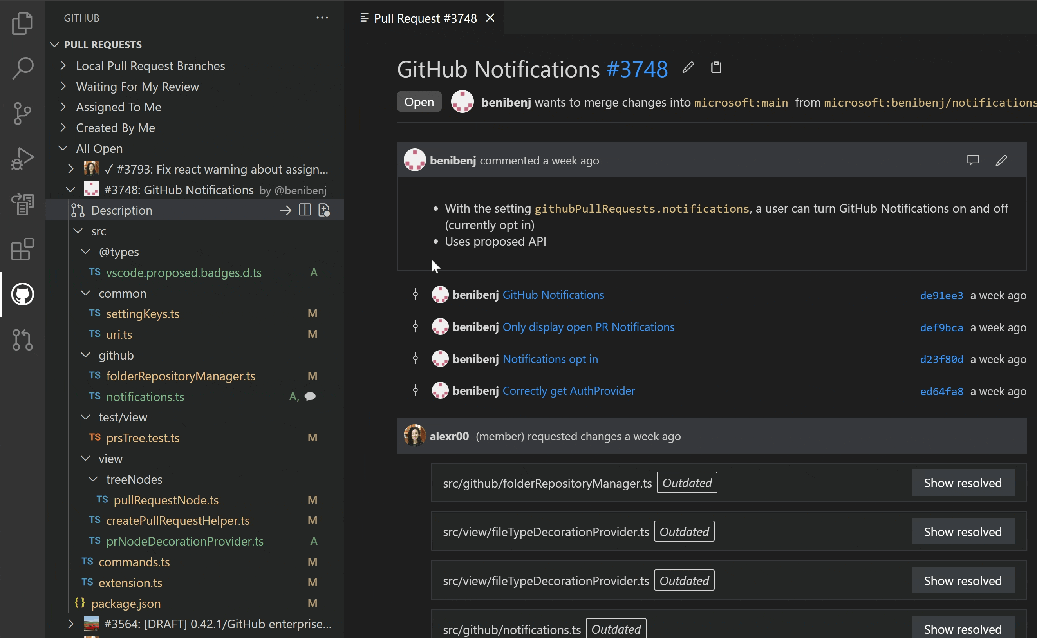The height and width of the screenshot is (638, 1037).
Task: Open the benibenj GitHub Notifications commit
Action: pyautogui.click(x=553, y=294)
